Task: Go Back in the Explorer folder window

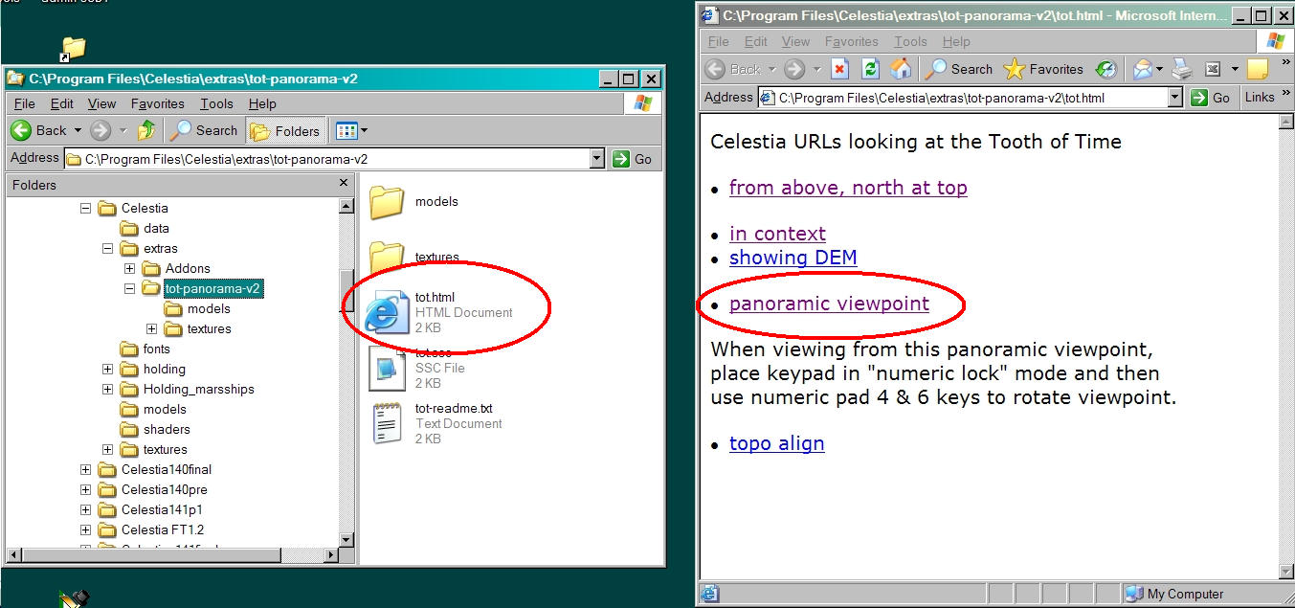Action: (39, 130)
